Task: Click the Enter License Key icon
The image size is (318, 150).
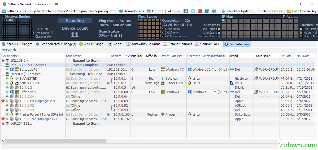Action: [x=289, y=11]
